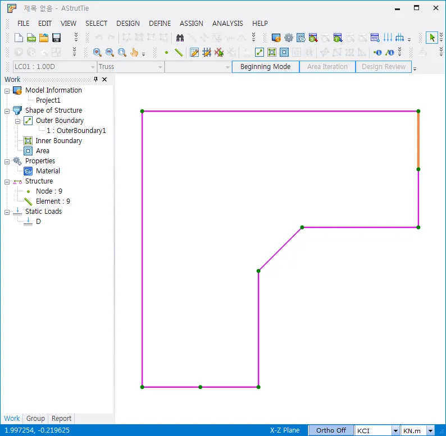Click the green NEW project icon
Screen dimensions: 446x436
(x=31, y=38)
